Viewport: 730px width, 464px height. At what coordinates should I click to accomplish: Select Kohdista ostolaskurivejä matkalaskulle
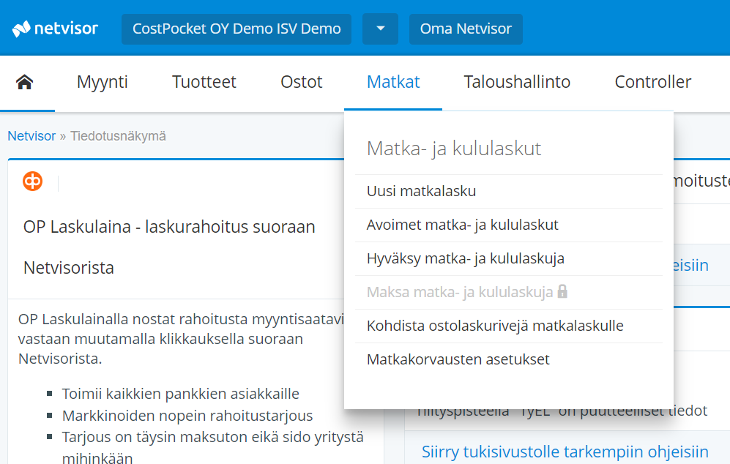point(508,326)
